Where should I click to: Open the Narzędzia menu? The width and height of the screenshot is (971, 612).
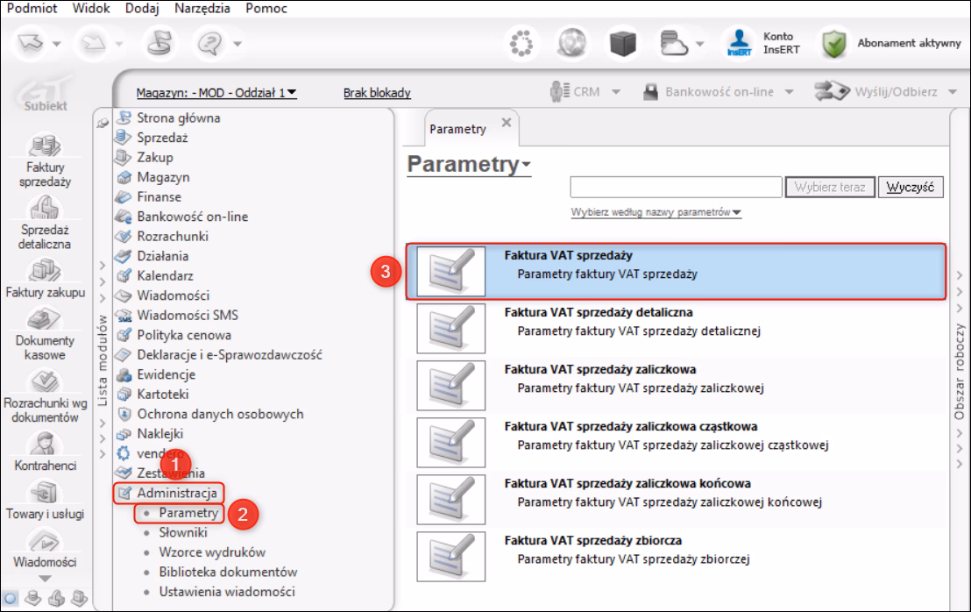pos(202,8)
